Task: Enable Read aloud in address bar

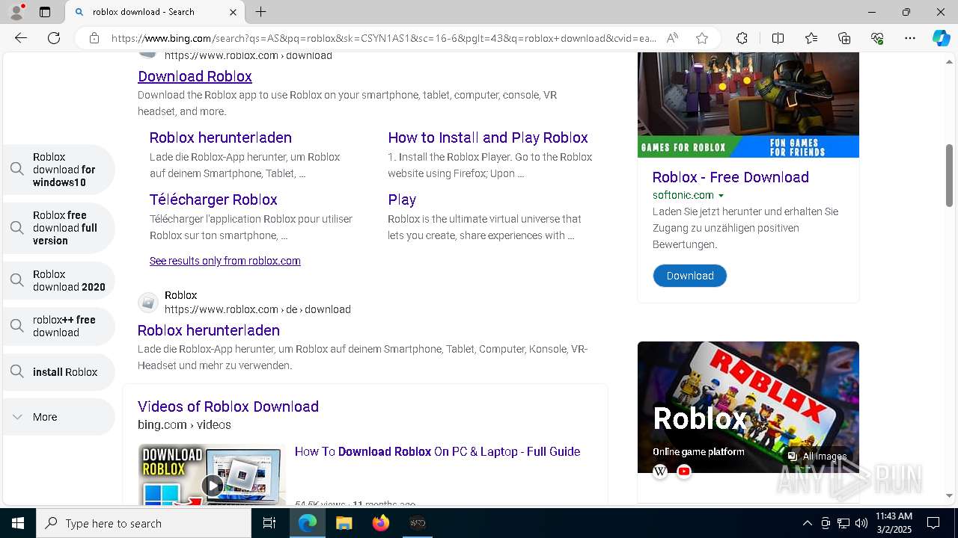Action: (x=672, y=38)
